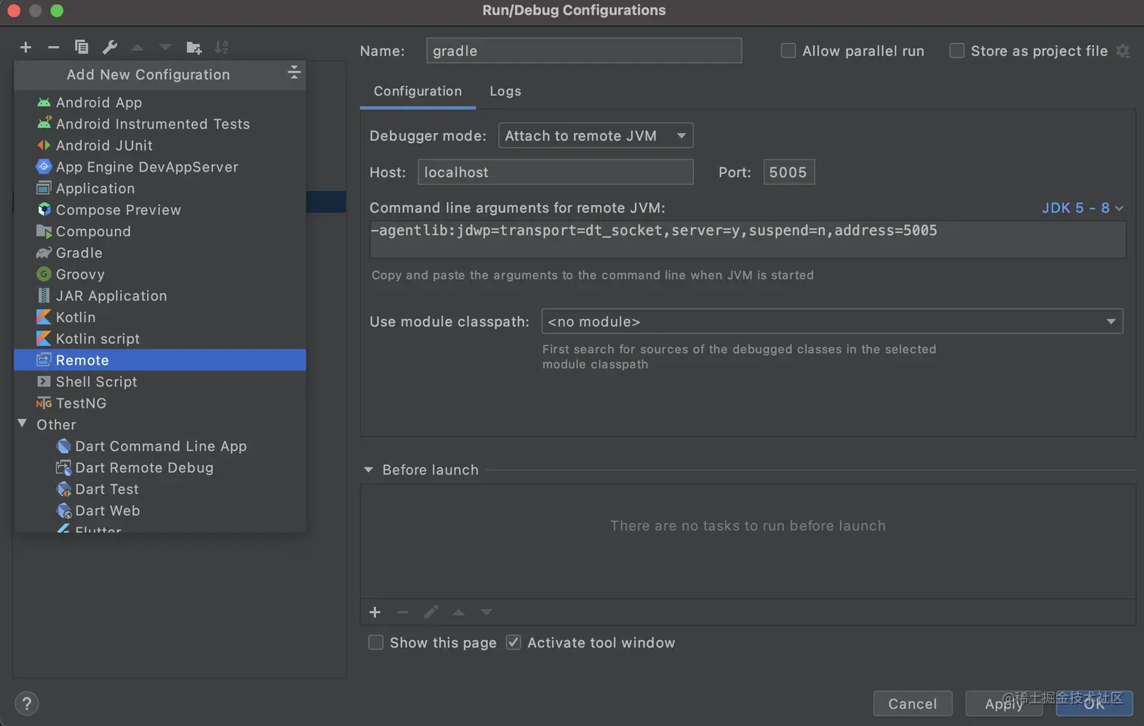This screenshot has width=1144, height=726.
Task: Click the remove configuration minus icon
Action: [54, 48]
